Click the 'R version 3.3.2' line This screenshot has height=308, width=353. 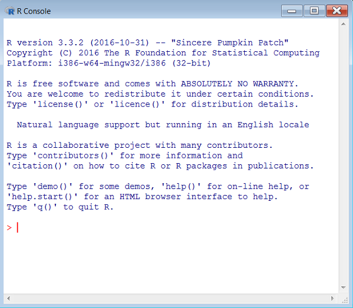click(148, 42)
